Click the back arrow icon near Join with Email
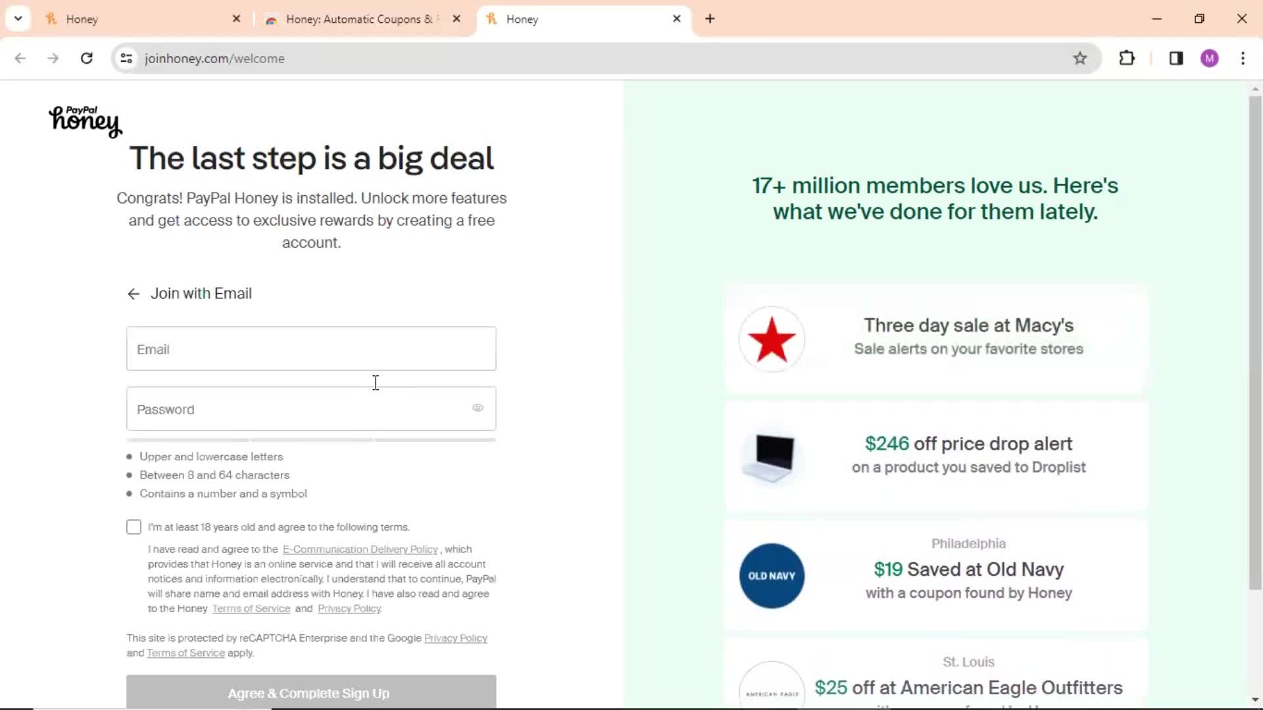The image size is (1263, 710). coord(133,293)
